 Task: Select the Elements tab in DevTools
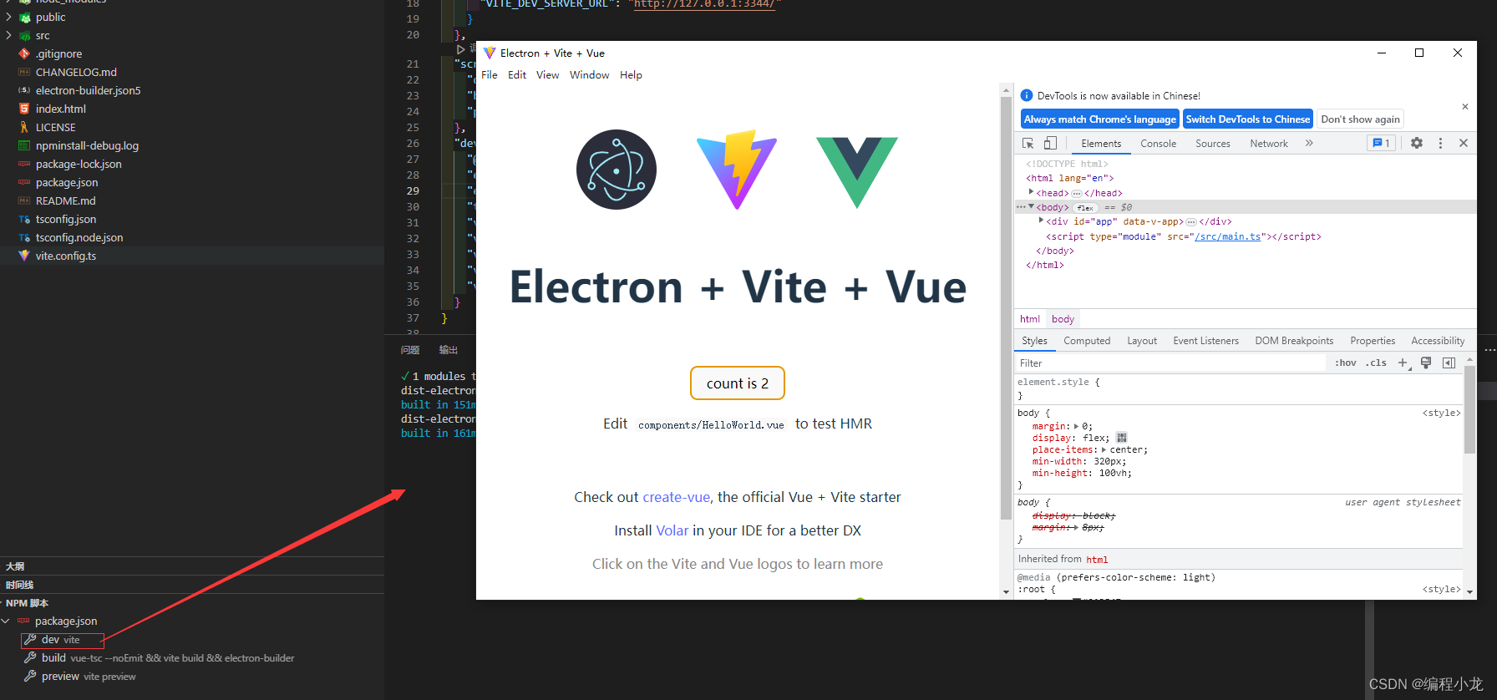(x=1101, y=144)
